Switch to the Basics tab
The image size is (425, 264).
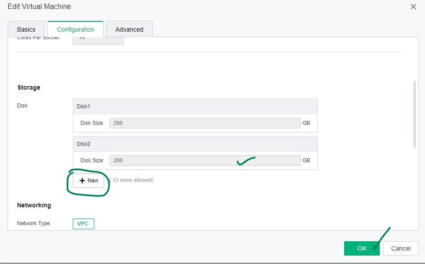pos(26,29)
